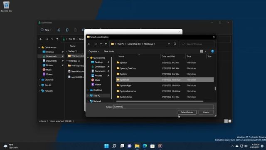
Task: Collapse Today group in Downloads window
Action: point(67,51)
